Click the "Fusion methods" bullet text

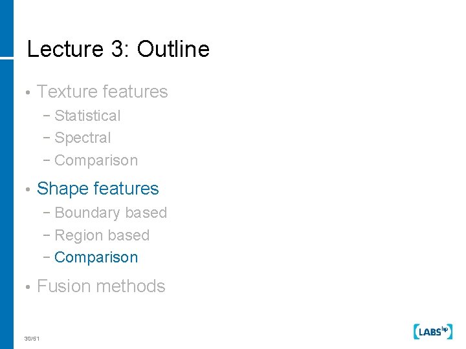(101, 286)
